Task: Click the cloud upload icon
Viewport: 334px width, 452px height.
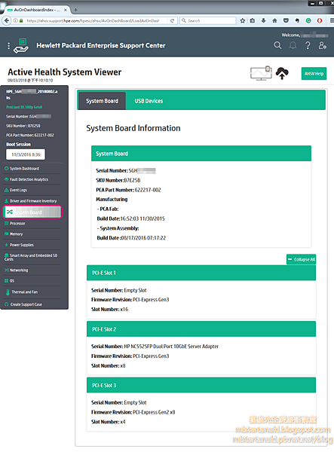Action: (282, 73)
